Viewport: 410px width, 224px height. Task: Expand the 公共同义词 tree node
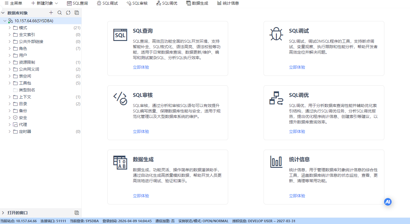9,69
